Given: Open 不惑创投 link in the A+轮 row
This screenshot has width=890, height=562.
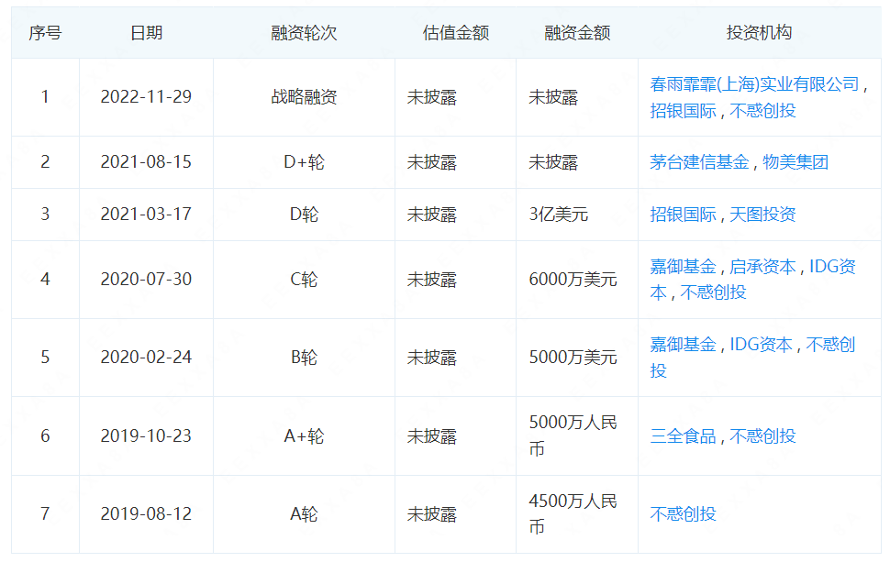Looking at the screenshot, I should (x=762, y=436).
